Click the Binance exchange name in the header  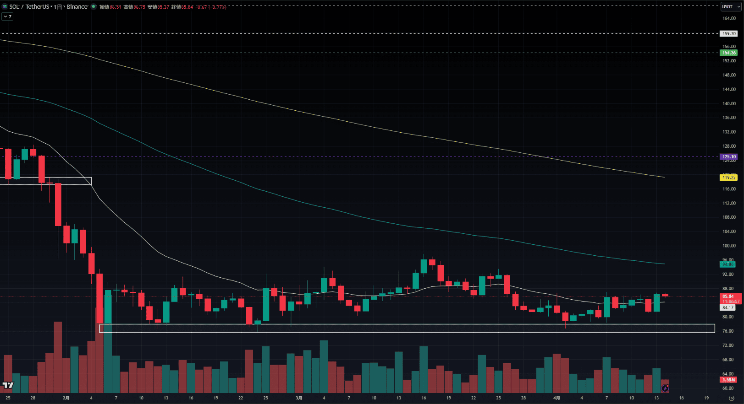77,7
